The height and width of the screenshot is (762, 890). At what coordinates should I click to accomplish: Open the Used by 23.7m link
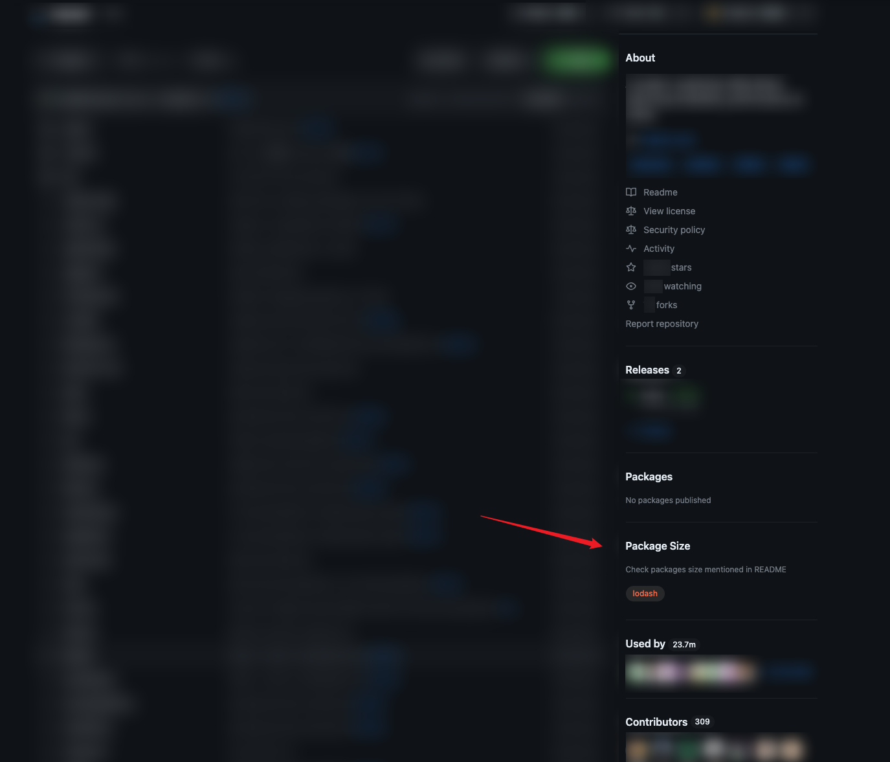[x=661, y=644]
